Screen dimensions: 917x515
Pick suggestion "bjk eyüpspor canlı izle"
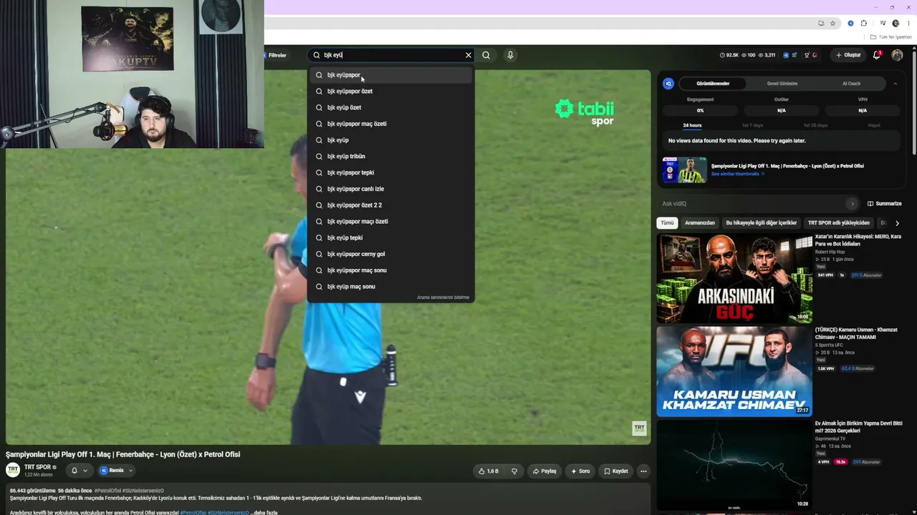(x=391, y=189)
